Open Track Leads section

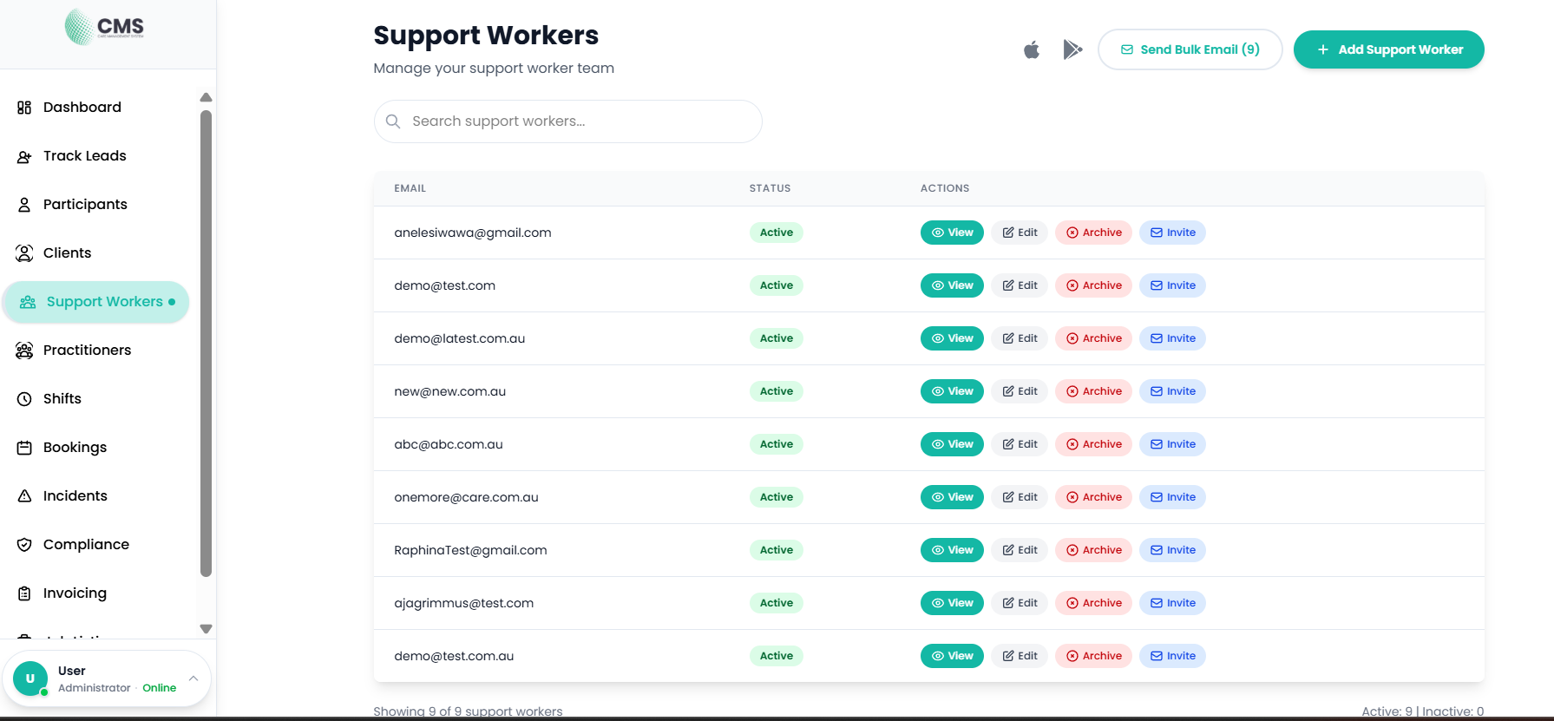[85, 156]
